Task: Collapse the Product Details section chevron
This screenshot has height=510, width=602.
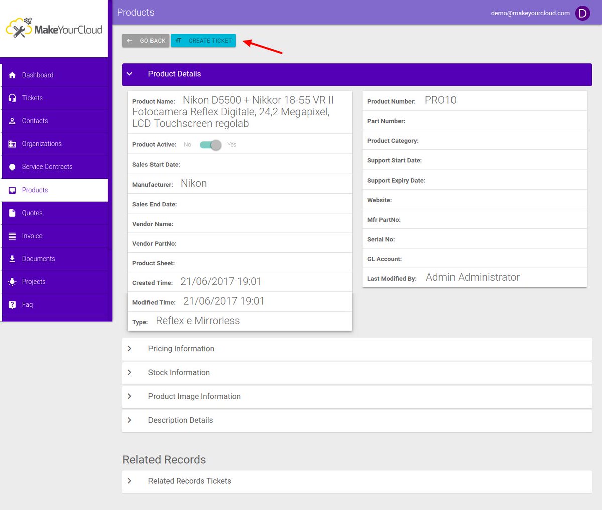Action: click(130, 74)
